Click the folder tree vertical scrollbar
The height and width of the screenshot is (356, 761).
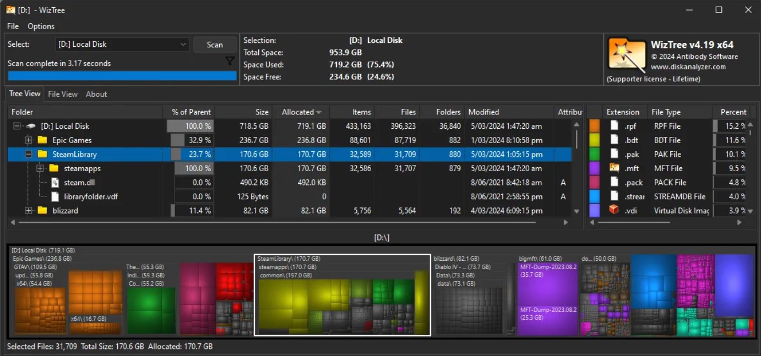577,168
